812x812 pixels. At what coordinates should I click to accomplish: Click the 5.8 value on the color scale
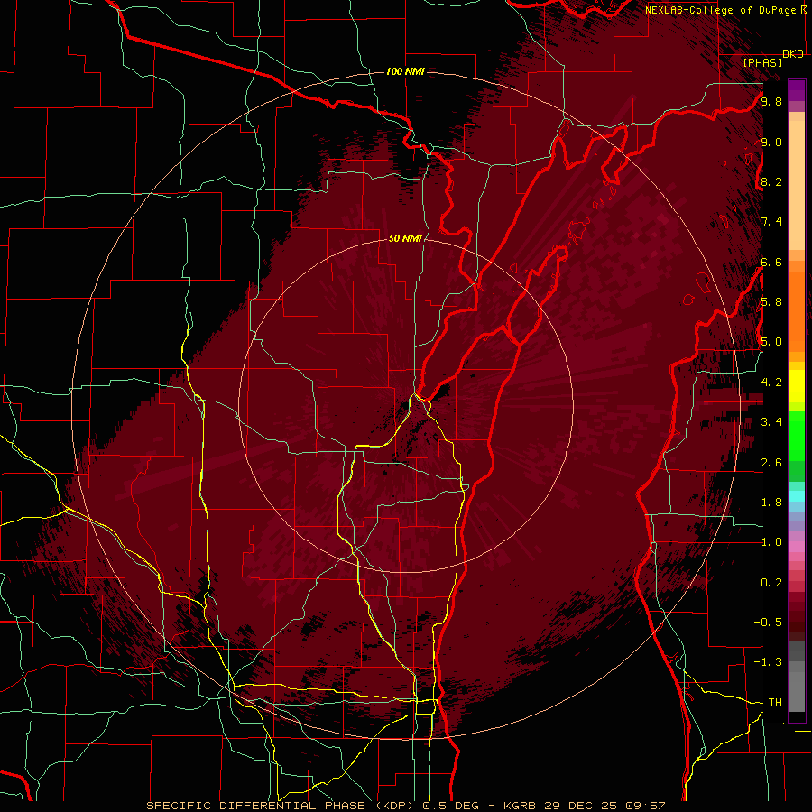pyautogui.click(x=771, y=302)
